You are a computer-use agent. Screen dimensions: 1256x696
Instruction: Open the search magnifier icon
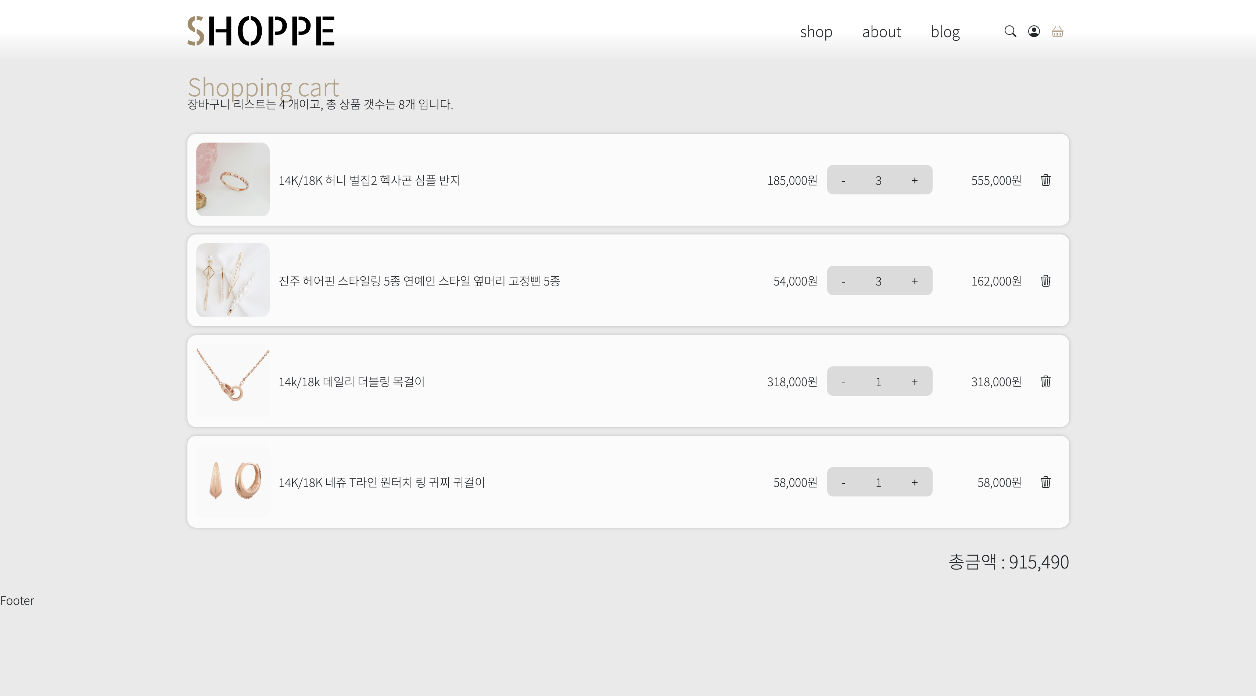[1010, 32]
